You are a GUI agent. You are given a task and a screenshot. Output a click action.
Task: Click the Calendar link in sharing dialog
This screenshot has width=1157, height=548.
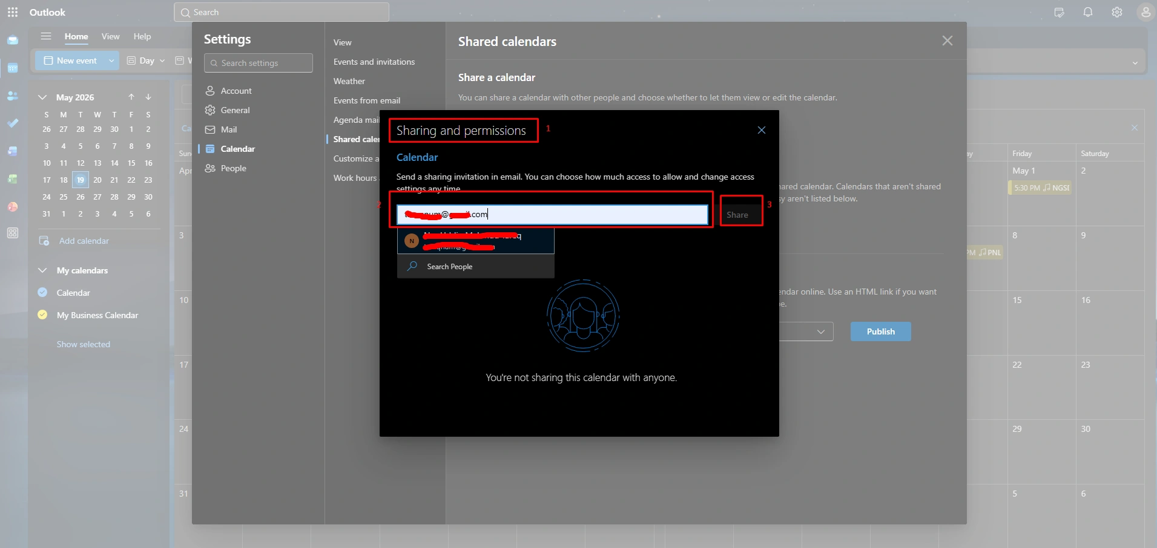tap(417, 157)
